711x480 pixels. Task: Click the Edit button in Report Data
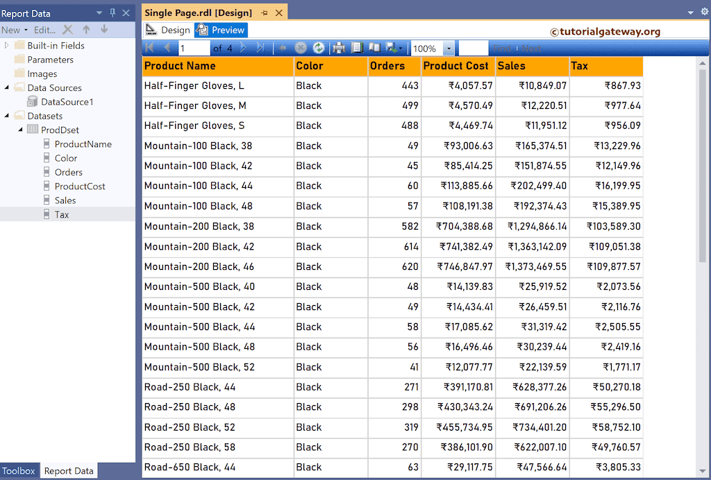coord(44,29)
